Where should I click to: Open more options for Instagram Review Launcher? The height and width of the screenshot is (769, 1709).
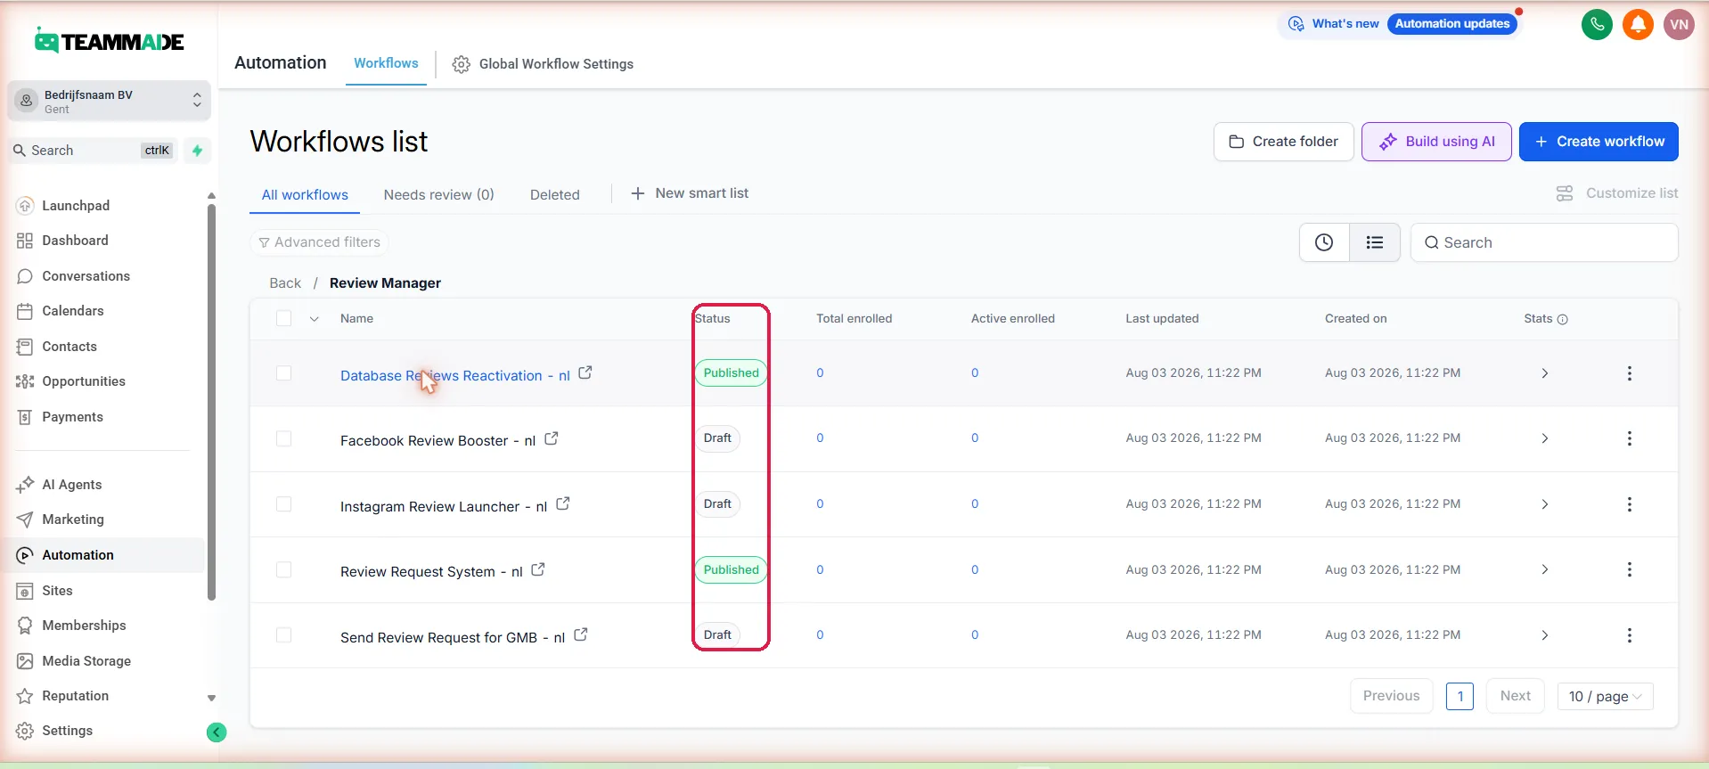(1630, 504)
